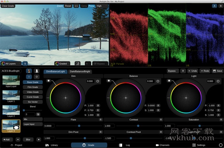Click the small icon beside blend value
The height and width of the screenshot is (148, 224).
(x=38, y=114)
